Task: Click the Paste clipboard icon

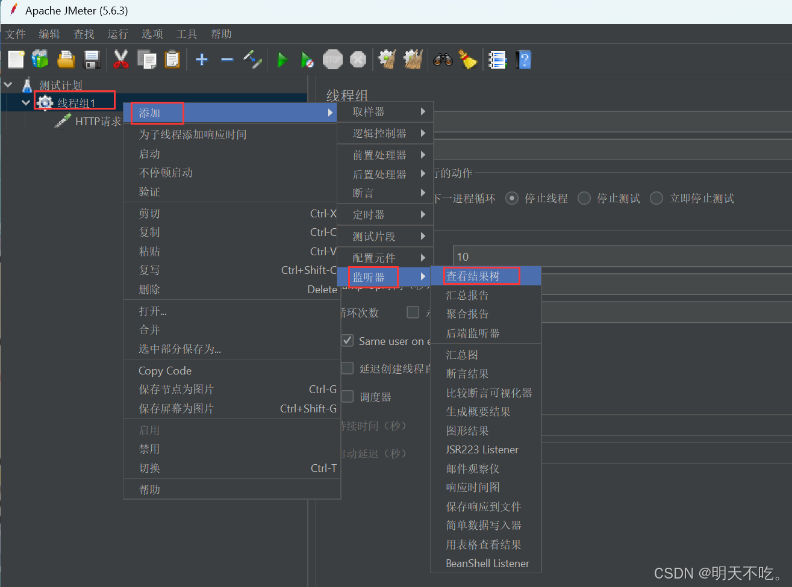Action: click(172, 59)
